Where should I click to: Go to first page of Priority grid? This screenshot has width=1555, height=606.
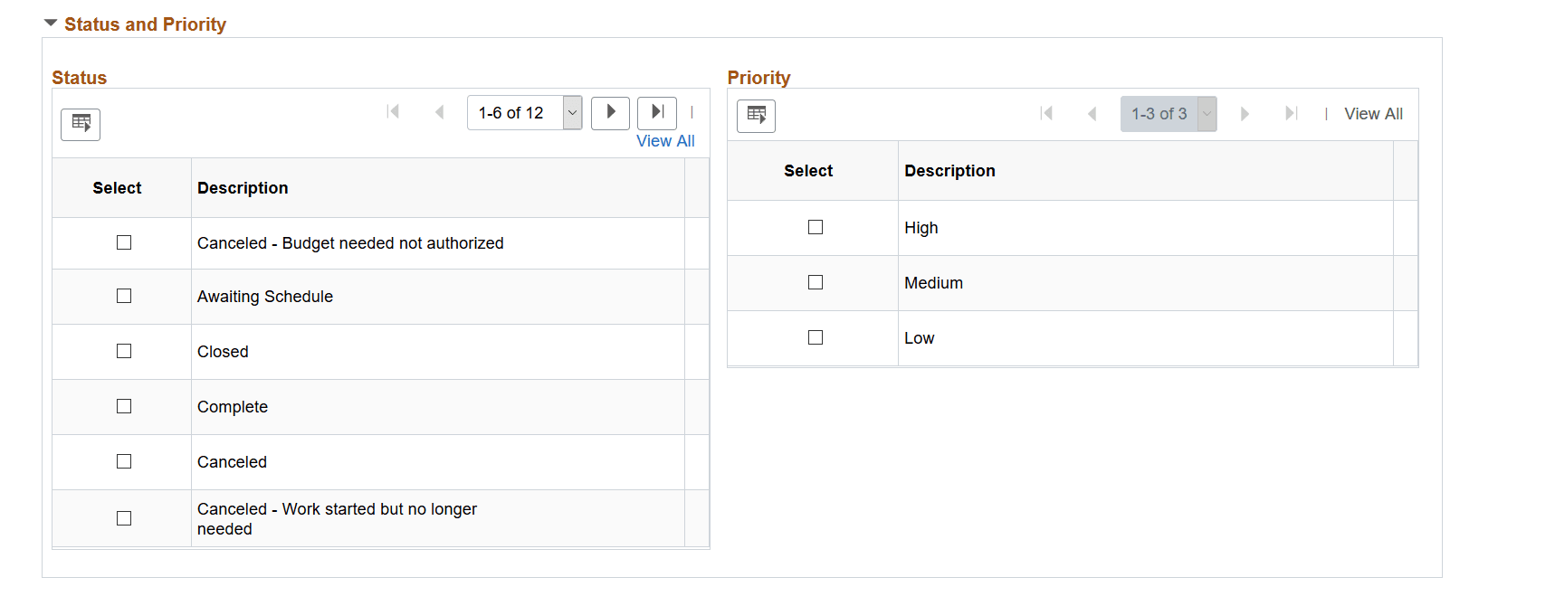pyautogui.click(x=1046, y=114)
